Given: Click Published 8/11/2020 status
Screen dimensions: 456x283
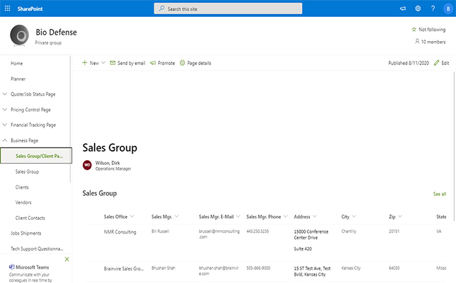Looking at the screenshot, I should (408, 62).
